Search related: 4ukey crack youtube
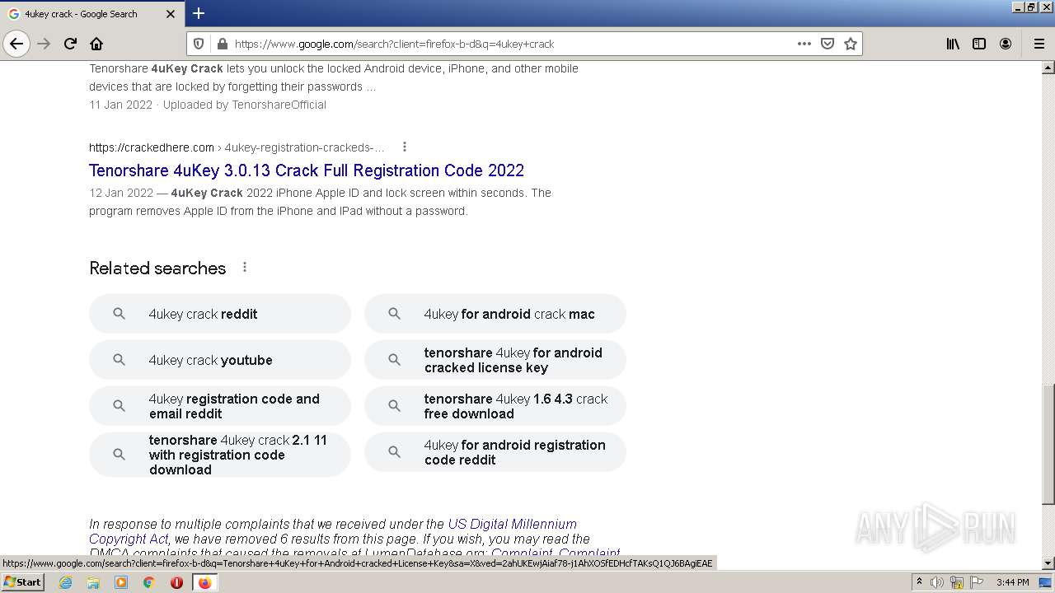Screen dimensions: 1055x593 click(x=220, y=360)
